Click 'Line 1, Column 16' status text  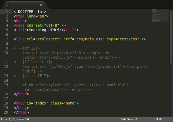point(15,119)
